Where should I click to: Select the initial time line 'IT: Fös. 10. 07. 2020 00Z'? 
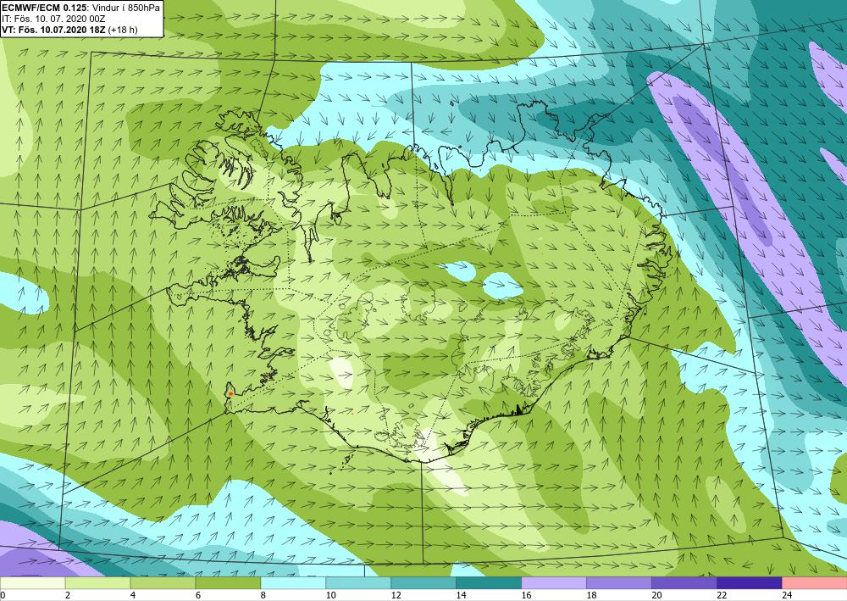click(x=53, y=19)
